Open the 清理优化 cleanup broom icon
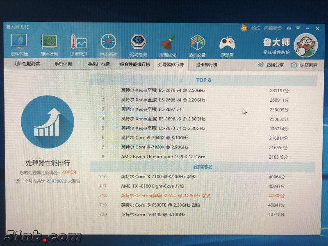This screenshot has height=246, width=328. point(168,46)
